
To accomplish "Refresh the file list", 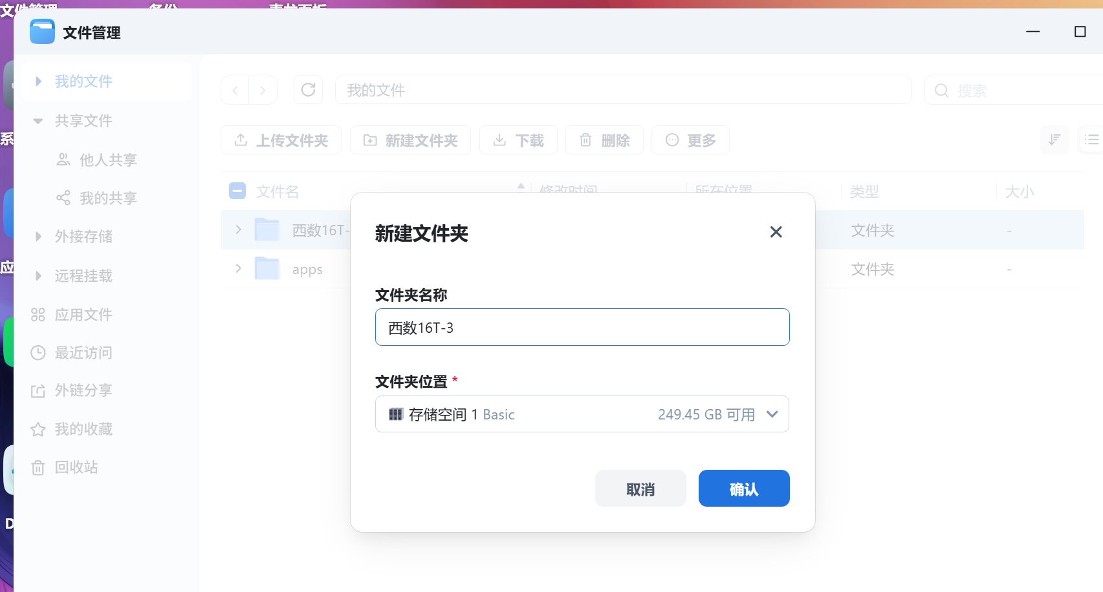I will point(308,90).
